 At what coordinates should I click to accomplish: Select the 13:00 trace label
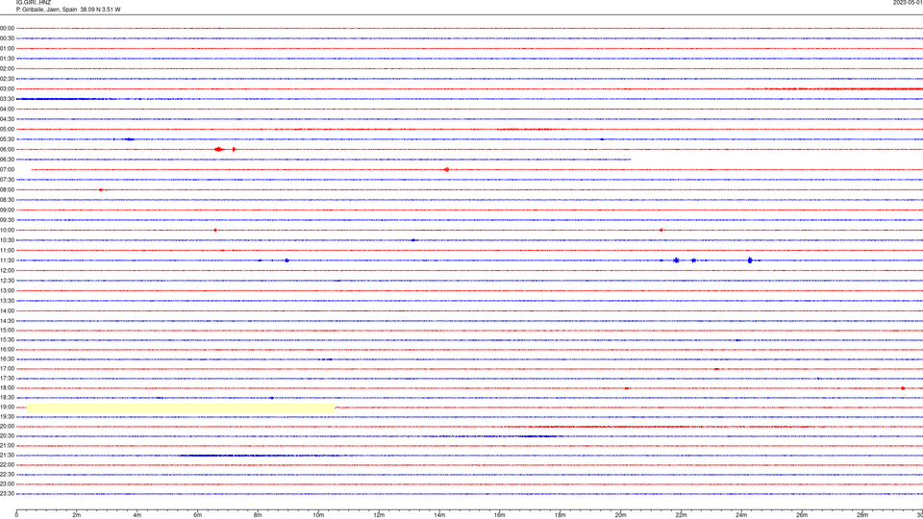(7, 290)
